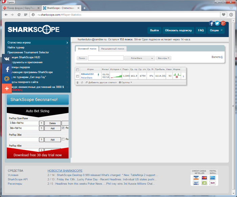Image resolution: width=237 pixels, height=197 pixels.
Task: Click Visa payment icon
Action: click(196, 178)
